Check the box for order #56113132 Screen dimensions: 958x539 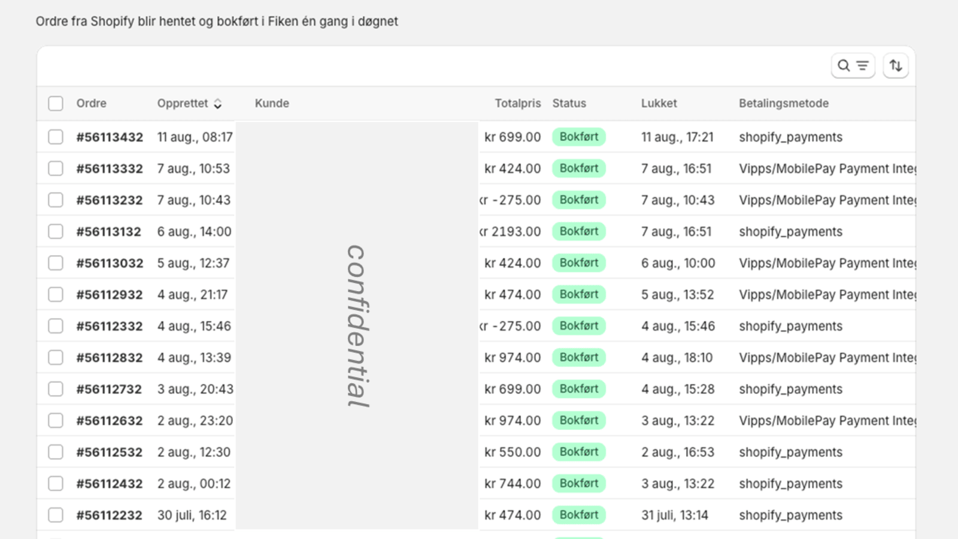click(x=56, y=232)
